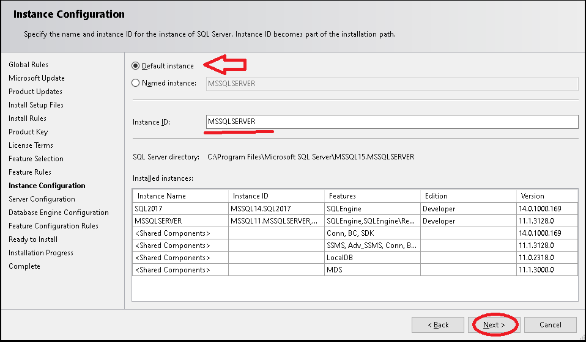The image size is (586, 342).
Task: Open Feature Configuration Rules step
Action: click(53, 225)
